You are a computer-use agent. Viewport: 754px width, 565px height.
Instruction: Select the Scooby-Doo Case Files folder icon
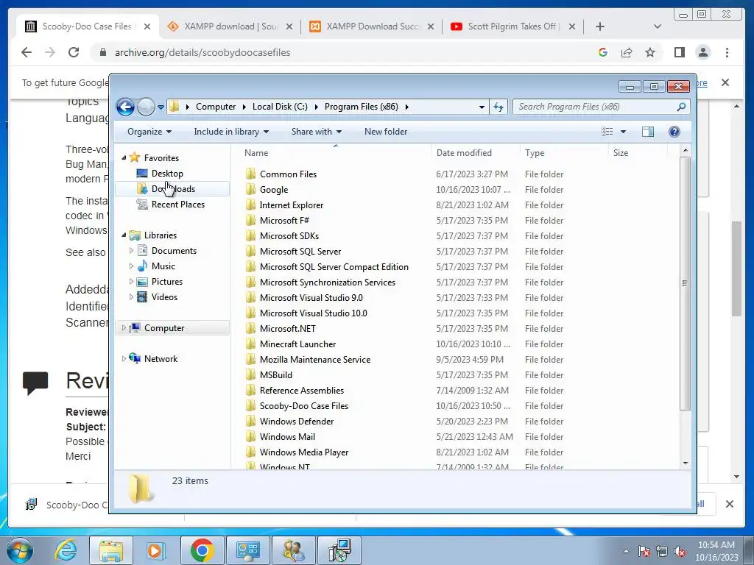pos(250,406)
